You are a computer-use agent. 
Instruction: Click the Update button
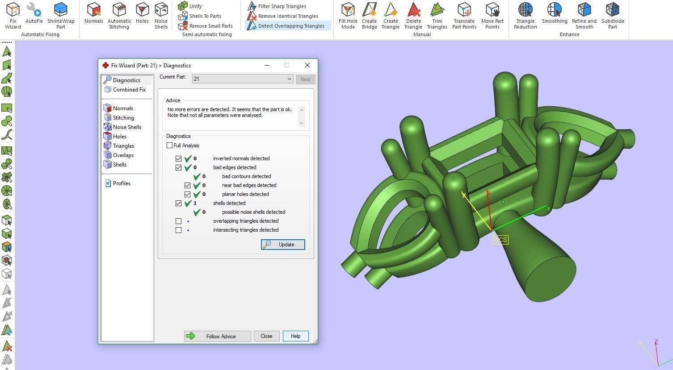point(283,245)
